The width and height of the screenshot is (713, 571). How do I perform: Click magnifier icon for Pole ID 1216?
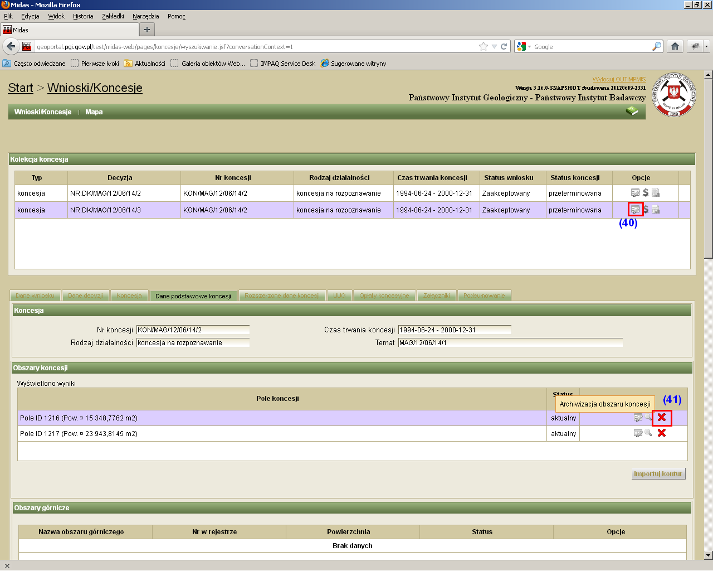[x=648, y=417]
